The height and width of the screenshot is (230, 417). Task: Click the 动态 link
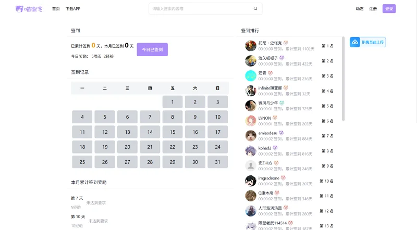click(x=360, y=9)
